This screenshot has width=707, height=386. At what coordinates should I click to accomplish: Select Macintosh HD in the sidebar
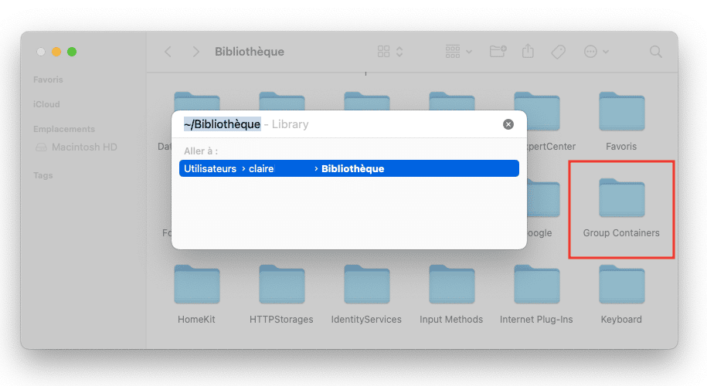click(76, 147)
